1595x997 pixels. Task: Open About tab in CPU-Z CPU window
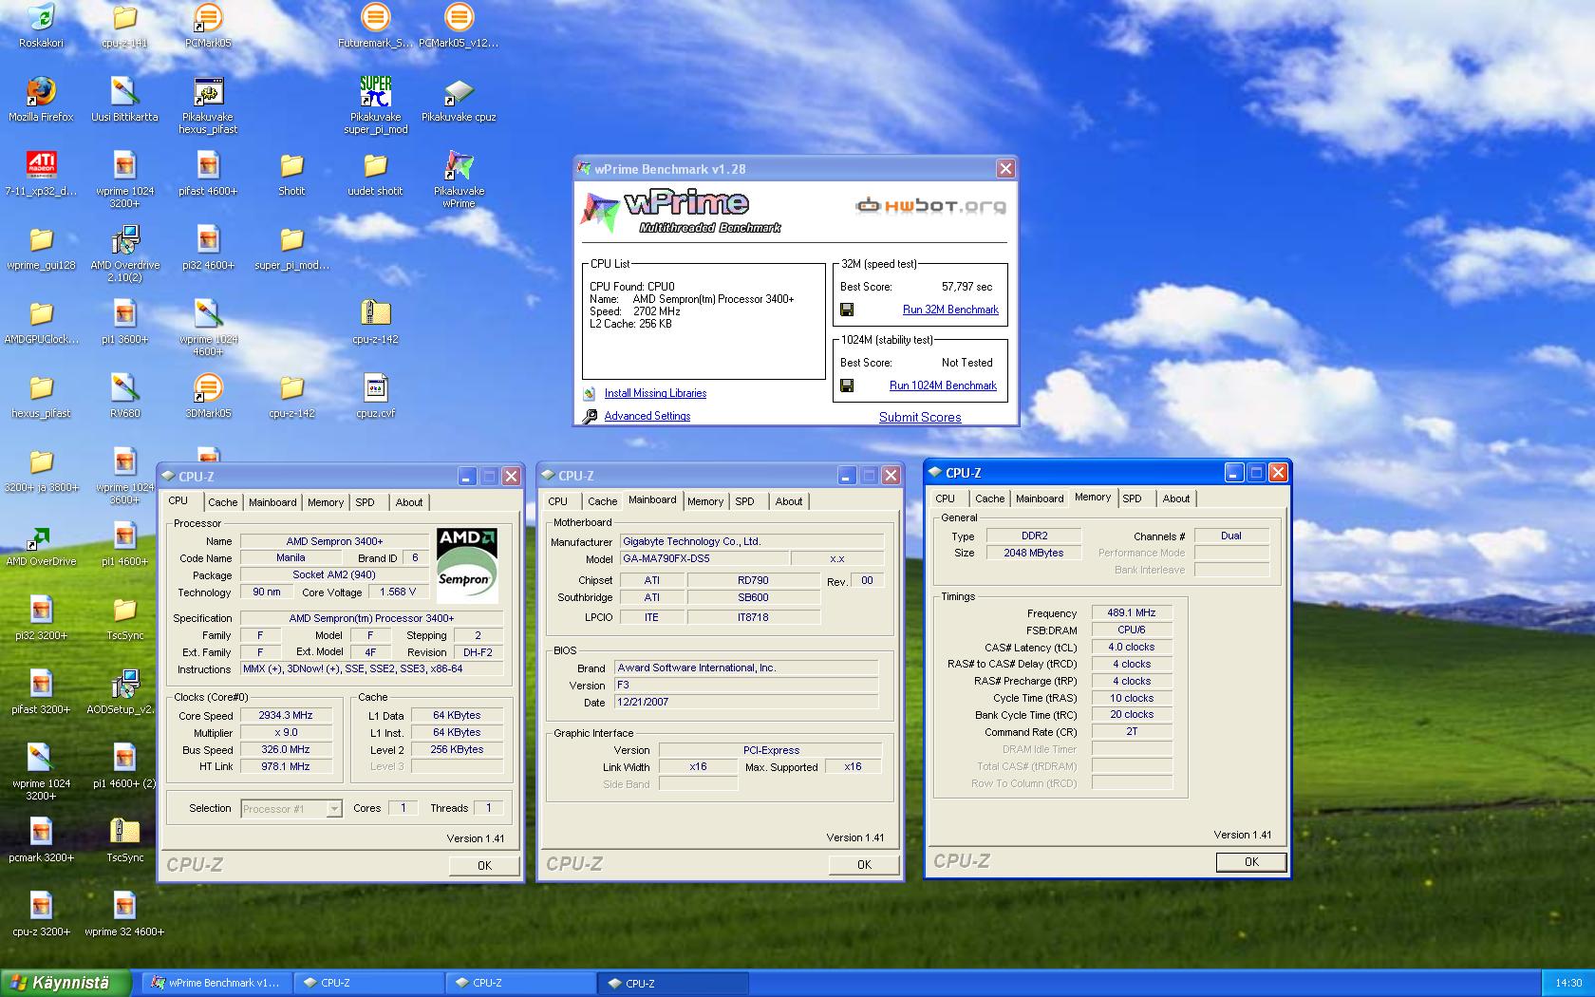coord(409,502)
